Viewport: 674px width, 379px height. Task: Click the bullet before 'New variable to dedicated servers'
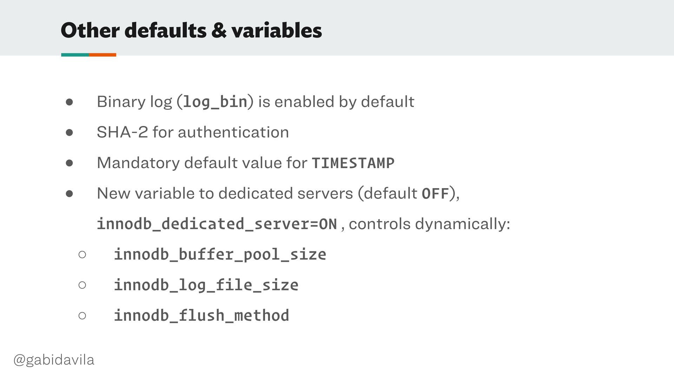pyautogui.click(x=69, y=194)
